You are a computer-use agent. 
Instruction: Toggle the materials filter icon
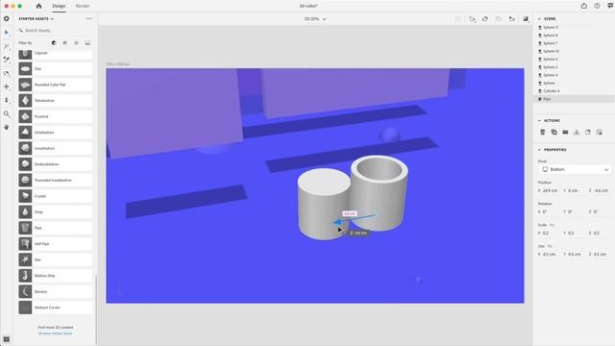tap(65, 42)
